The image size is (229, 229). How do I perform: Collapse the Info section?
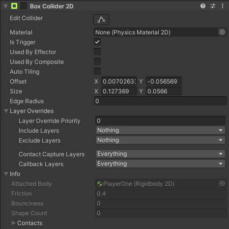(6, 174)
